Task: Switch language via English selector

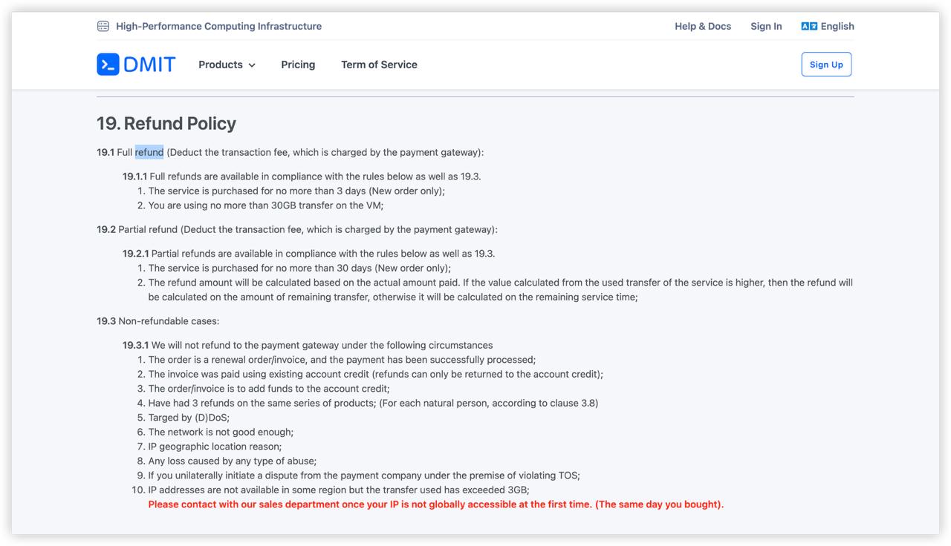Action: pos(837,26)
